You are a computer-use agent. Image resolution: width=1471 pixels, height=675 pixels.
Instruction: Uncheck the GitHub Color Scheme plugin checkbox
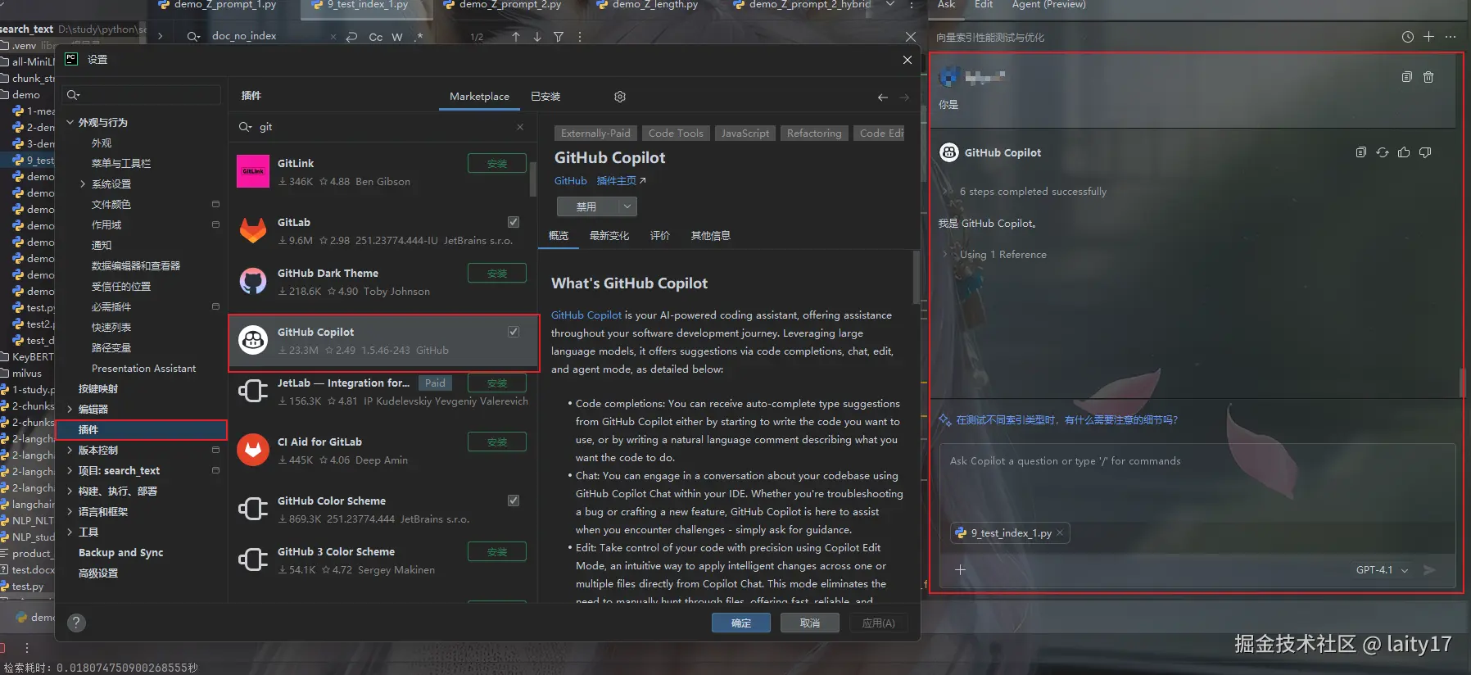click(514, 501)
